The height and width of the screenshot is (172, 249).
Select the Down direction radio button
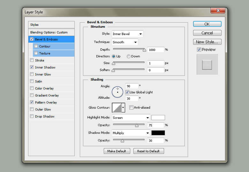(129, 56)
